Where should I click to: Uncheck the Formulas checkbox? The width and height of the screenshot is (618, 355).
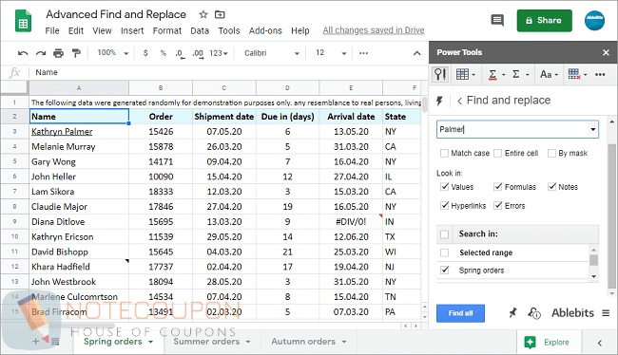(x=498, y=187)
